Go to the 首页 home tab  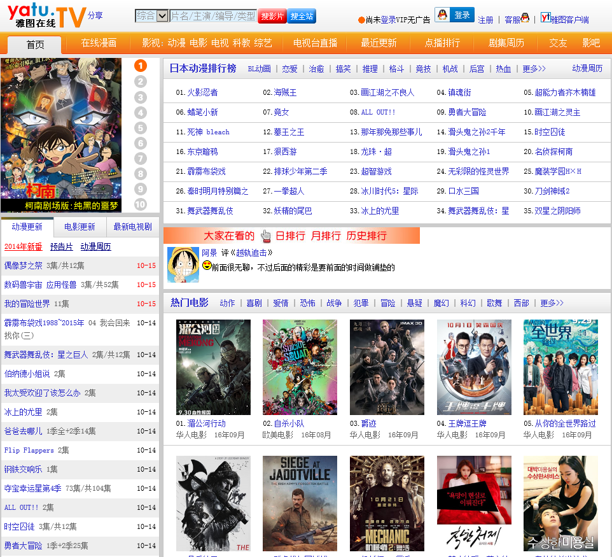pyautogui.click(x=35, y=45)
